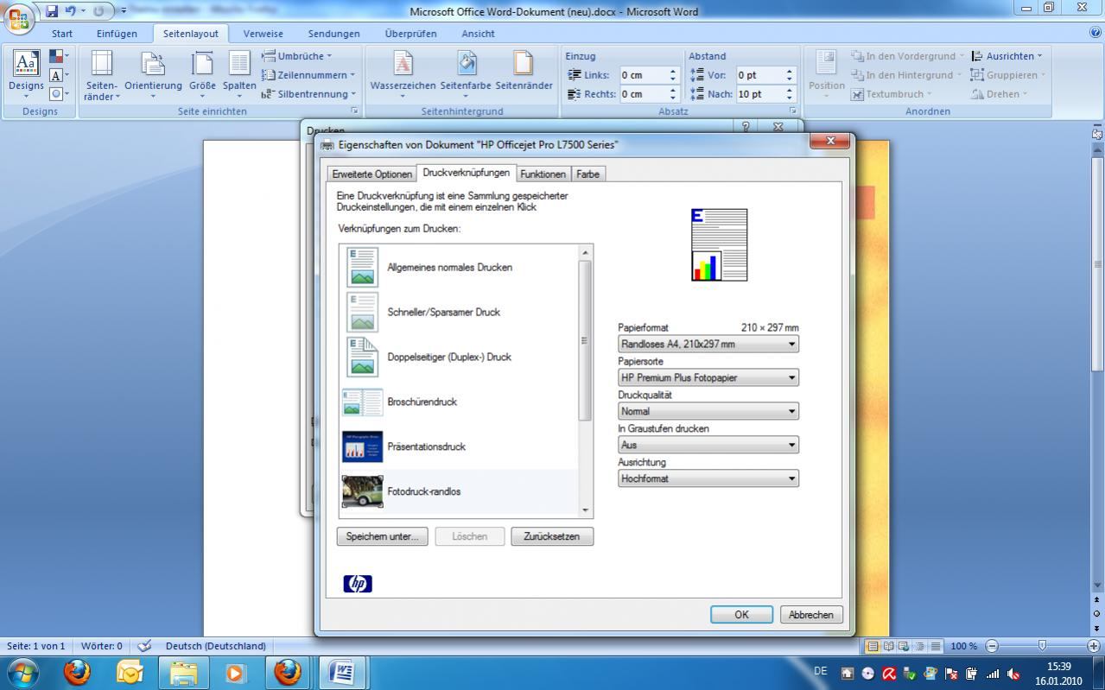Select Präsentationsdruck shortcut icon
This screenshot has height=690, width=1105.
coord(362,446)
